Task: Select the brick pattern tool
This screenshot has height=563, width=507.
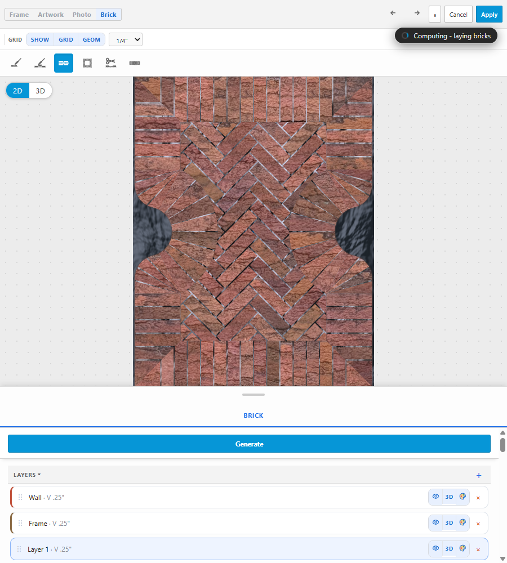Action: pyautogui.click(x=64, y=63)
